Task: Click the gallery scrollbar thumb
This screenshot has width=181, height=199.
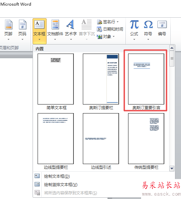Action: tap(172, 59)
